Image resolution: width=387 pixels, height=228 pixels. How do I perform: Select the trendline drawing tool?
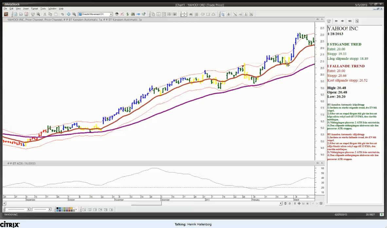coord(235,14)
